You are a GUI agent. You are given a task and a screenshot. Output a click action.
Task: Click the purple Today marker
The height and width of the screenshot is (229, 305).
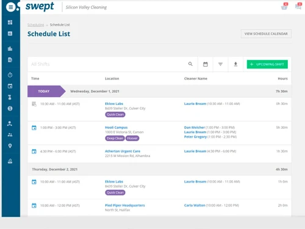pyautogui.click(x=46, y=91)
